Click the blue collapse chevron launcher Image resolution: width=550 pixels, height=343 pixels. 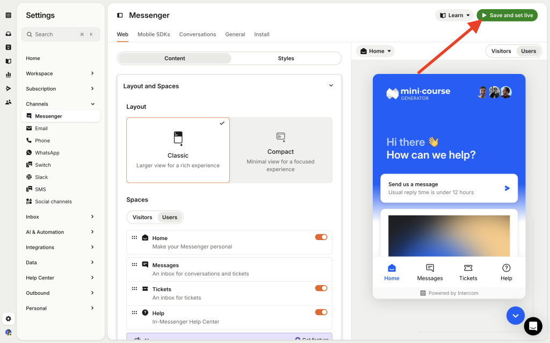click(515, 316)
